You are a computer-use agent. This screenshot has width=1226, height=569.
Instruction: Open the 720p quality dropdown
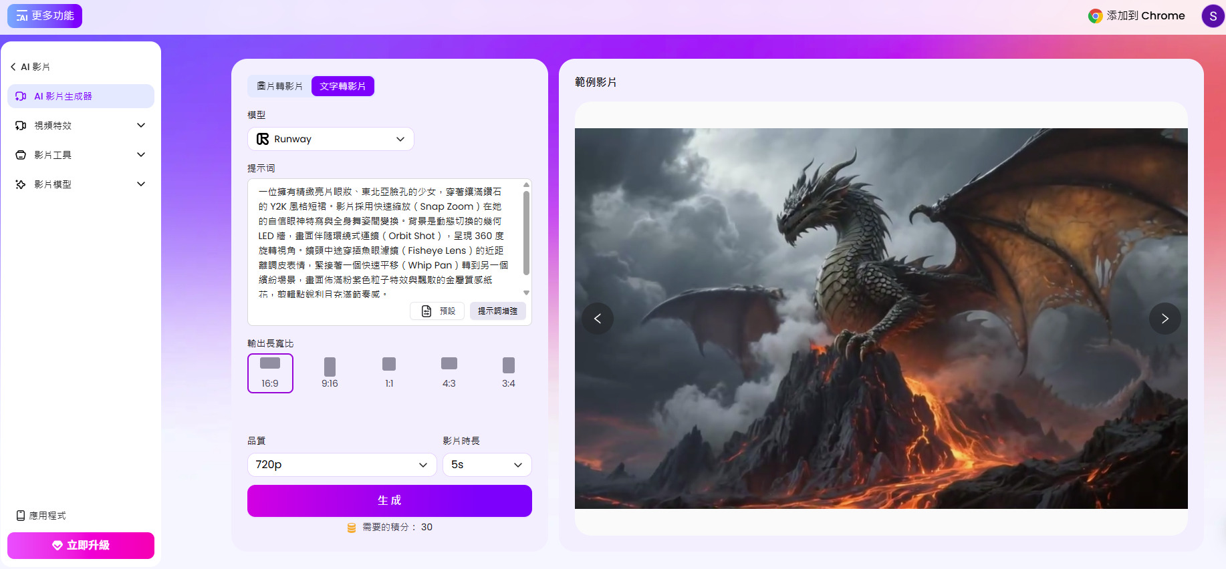(342, 465)
